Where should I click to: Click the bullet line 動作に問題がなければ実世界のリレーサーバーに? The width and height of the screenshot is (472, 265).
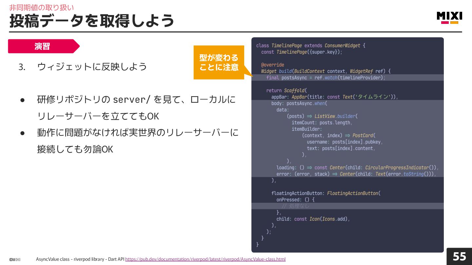pyautogui.click(x=138, y=132)
